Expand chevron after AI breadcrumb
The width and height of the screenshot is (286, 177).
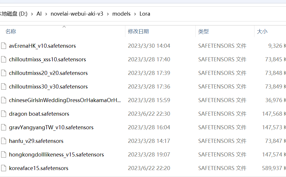(x=46, y=14)
